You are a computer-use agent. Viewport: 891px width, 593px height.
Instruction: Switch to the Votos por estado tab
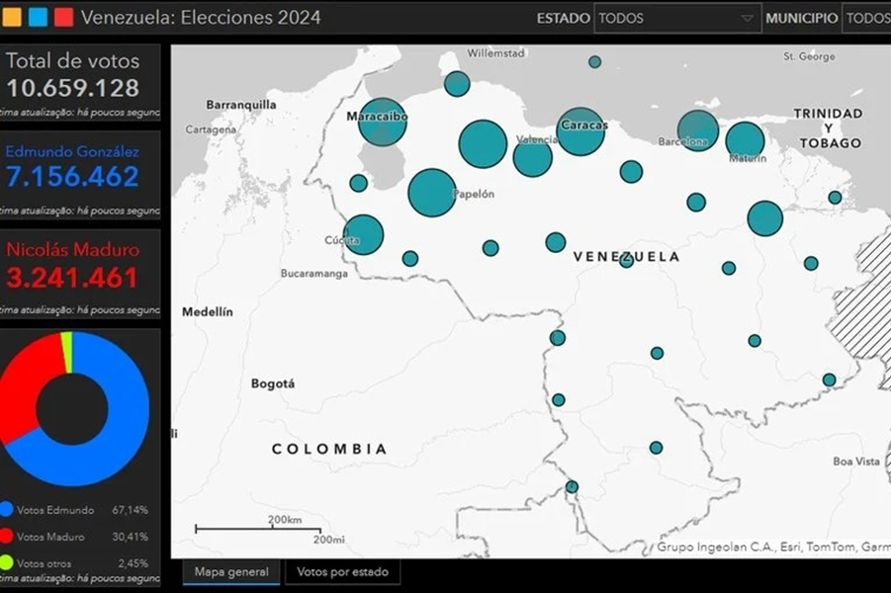tap(342, 571)
